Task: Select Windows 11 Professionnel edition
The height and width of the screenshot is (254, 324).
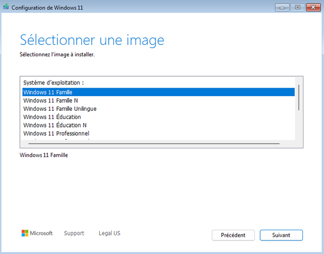Action: [57, 133]
